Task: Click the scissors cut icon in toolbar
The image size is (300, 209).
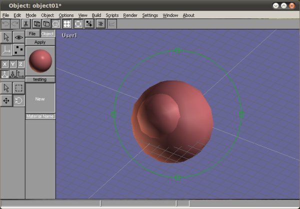Action: tap(26, 23)
